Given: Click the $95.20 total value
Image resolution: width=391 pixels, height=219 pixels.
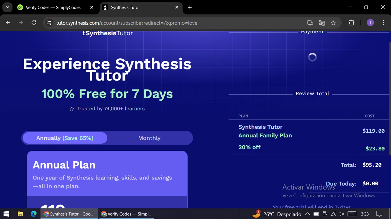Looking at the screenshot, I should (372, 165).
